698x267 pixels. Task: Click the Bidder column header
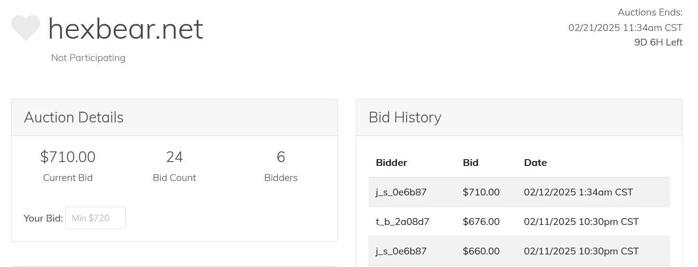pos(391,163)
